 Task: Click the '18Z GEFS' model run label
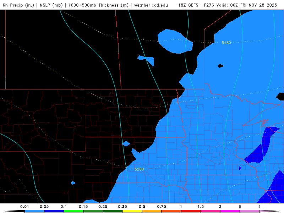[x=189, y=5]
